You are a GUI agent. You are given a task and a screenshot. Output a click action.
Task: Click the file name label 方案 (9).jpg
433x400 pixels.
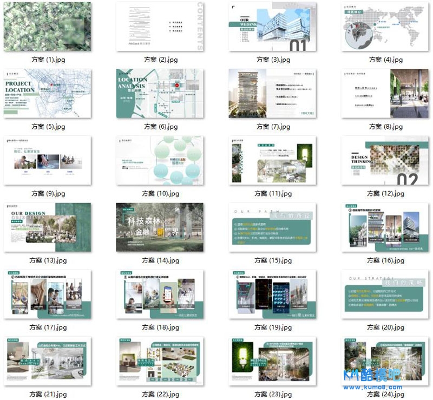click(x=48, y=193)
